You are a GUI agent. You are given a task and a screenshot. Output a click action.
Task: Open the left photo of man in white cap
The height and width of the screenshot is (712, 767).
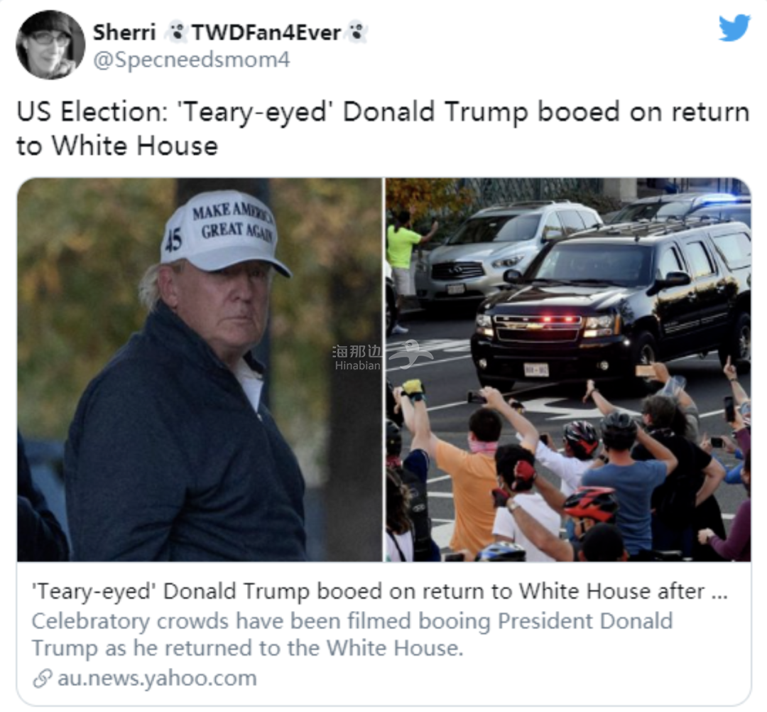[200, 370]
